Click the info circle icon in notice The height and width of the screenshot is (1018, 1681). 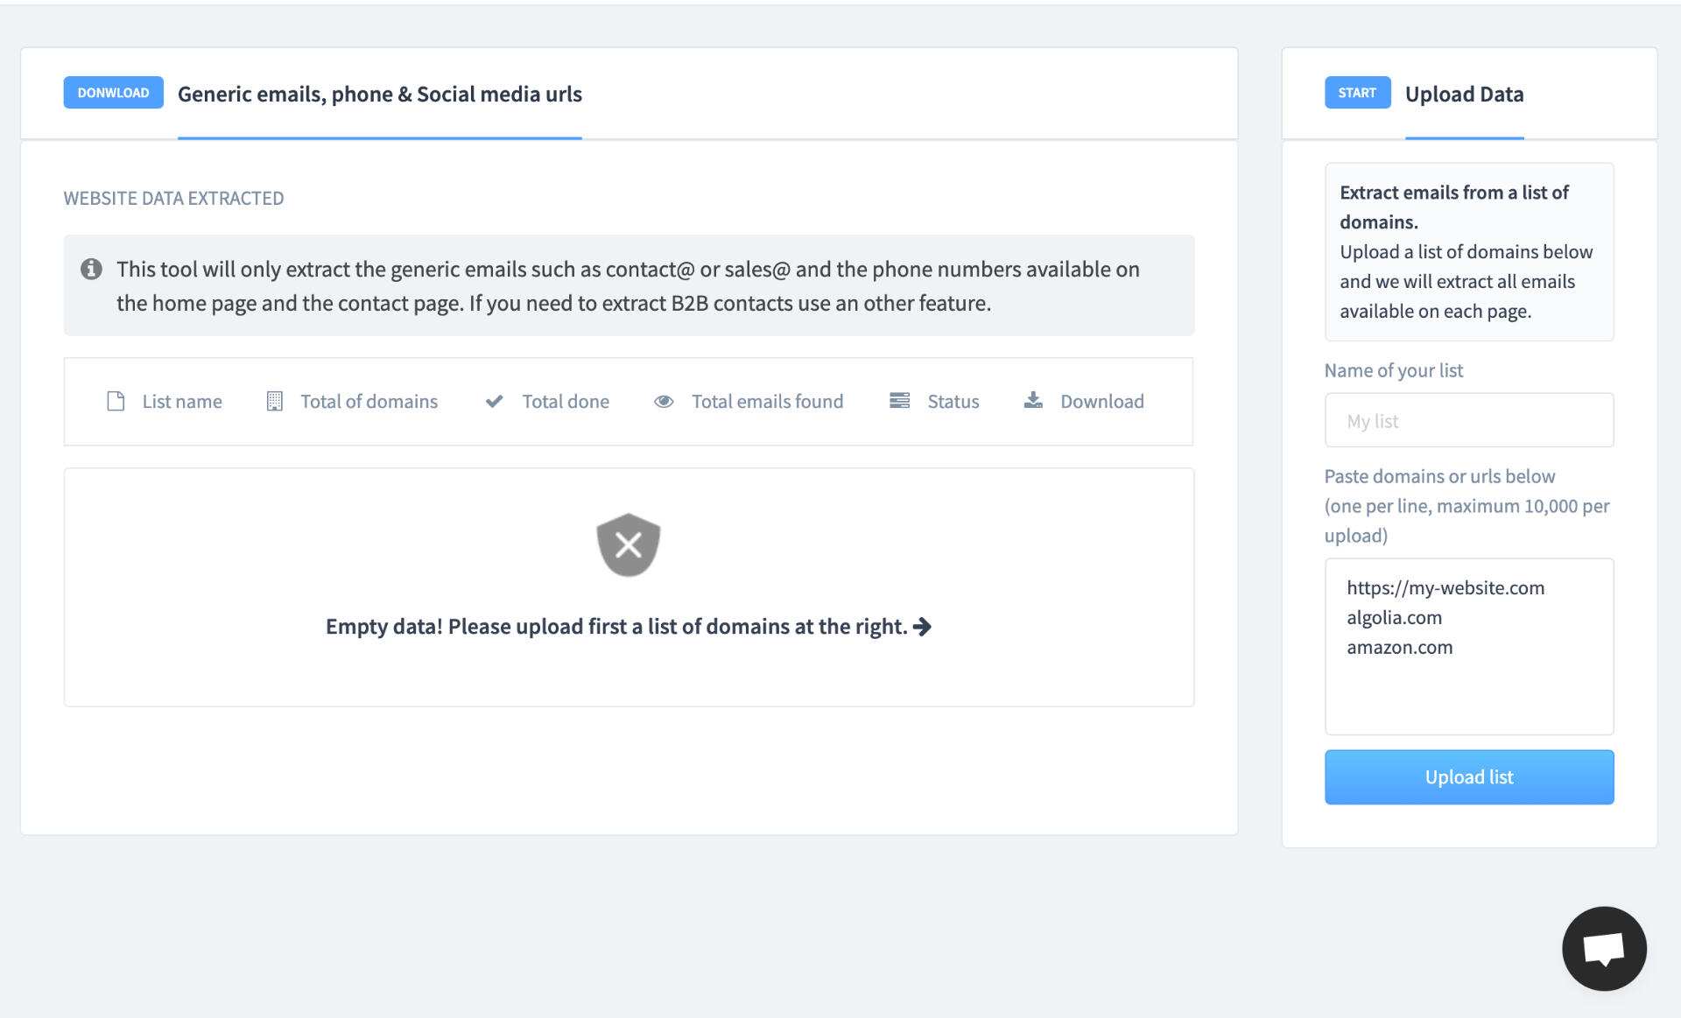(91, 269)
